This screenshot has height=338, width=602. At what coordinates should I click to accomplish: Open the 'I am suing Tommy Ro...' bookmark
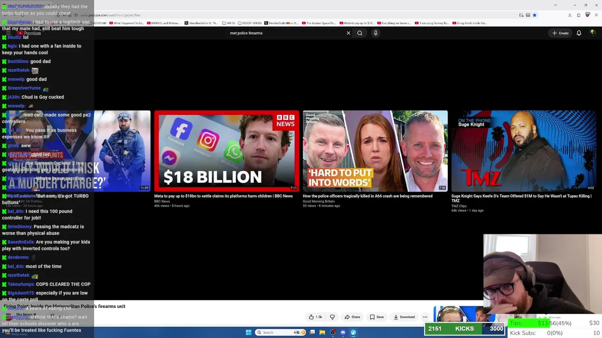(432, 23)
